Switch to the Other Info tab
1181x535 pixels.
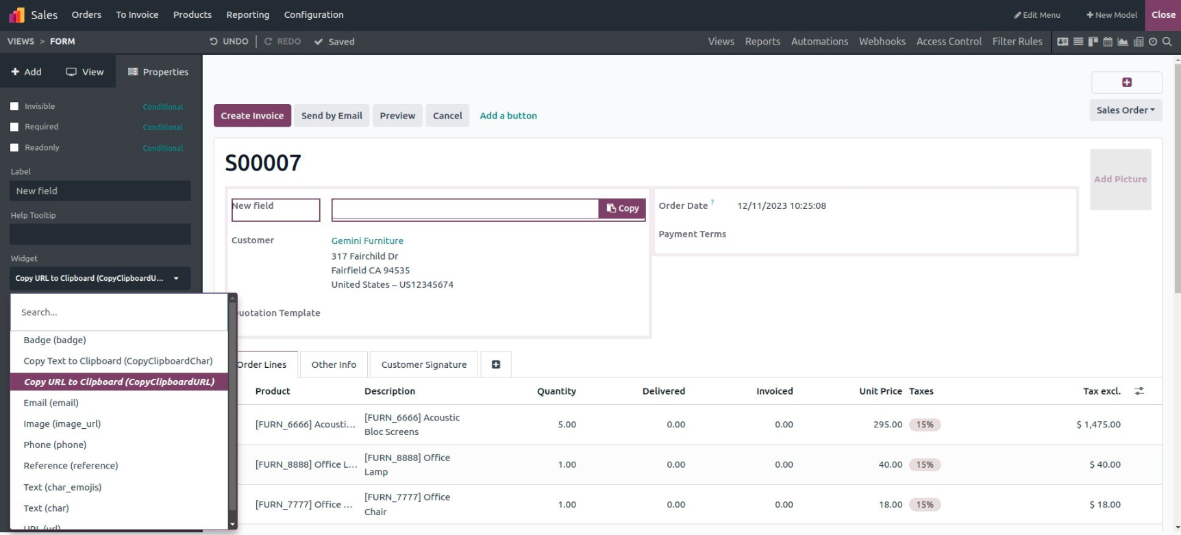coord(334,364)
